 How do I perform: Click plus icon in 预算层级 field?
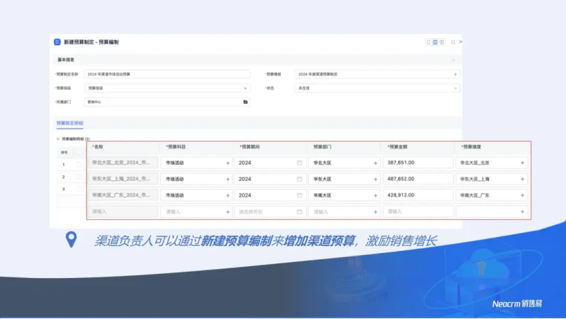click(245, 88)
